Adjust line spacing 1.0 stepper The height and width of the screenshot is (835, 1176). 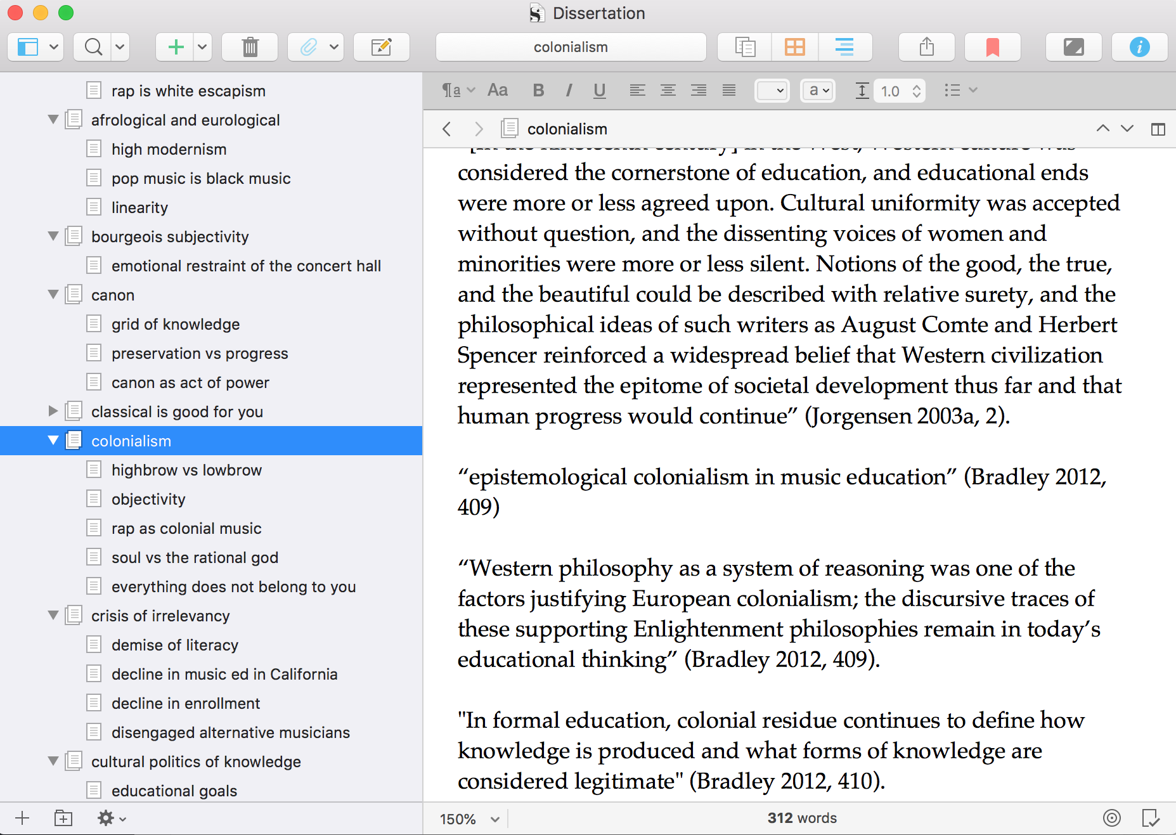(917, 91)
